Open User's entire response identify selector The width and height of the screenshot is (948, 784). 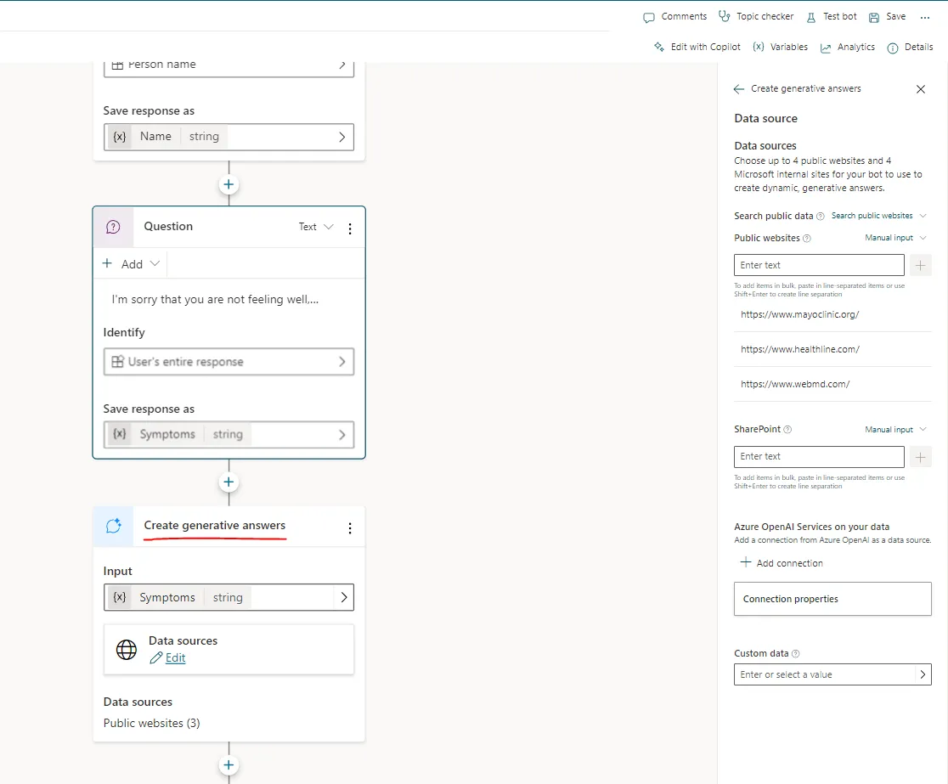pos(229,362)
